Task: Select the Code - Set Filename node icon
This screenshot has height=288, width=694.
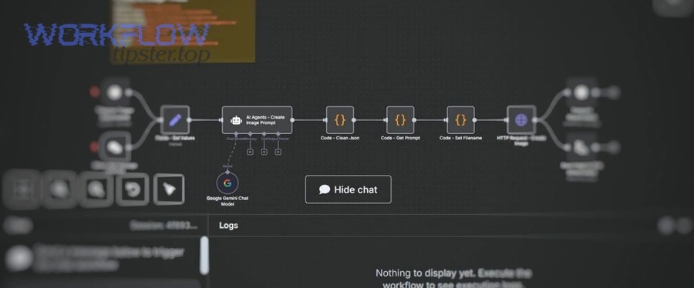Action: click(461, 119)
